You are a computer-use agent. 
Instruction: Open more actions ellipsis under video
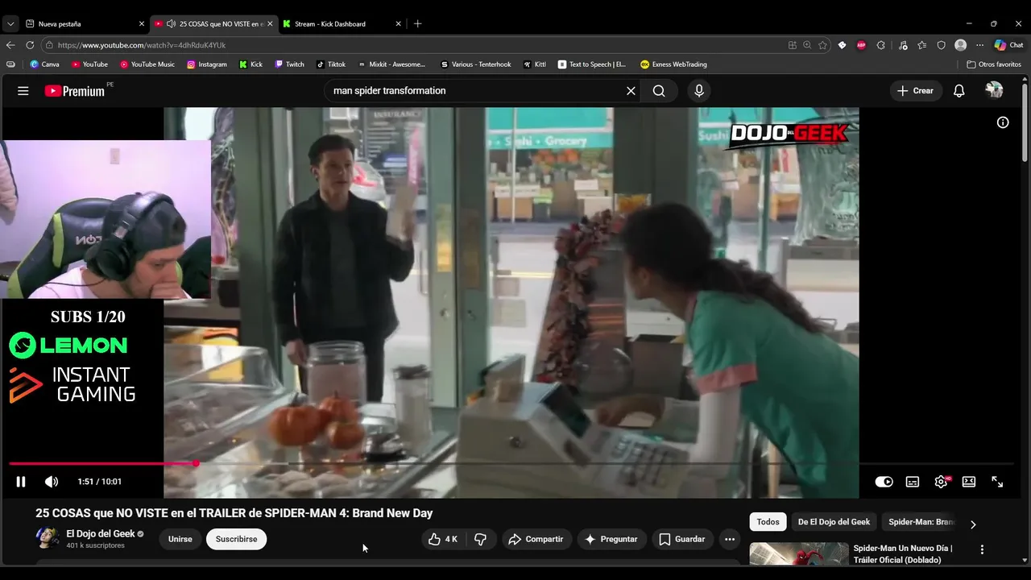[x=730, y=539]
